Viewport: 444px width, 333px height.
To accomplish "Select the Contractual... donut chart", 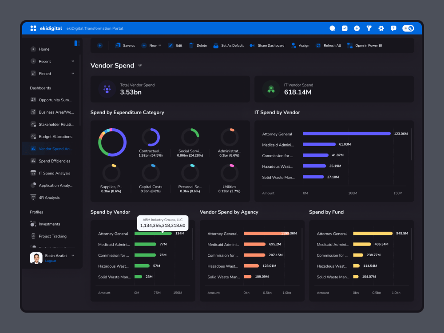I will [x=151, y=137].
